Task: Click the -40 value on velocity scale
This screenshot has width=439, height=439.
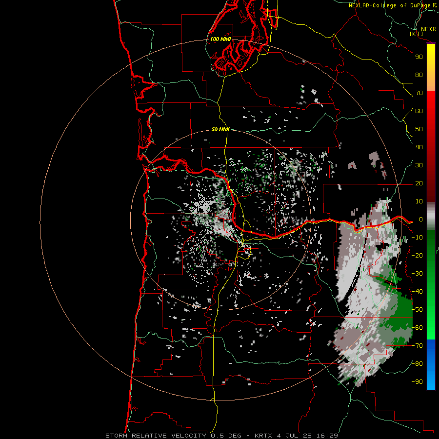Action: coord(417,292)
